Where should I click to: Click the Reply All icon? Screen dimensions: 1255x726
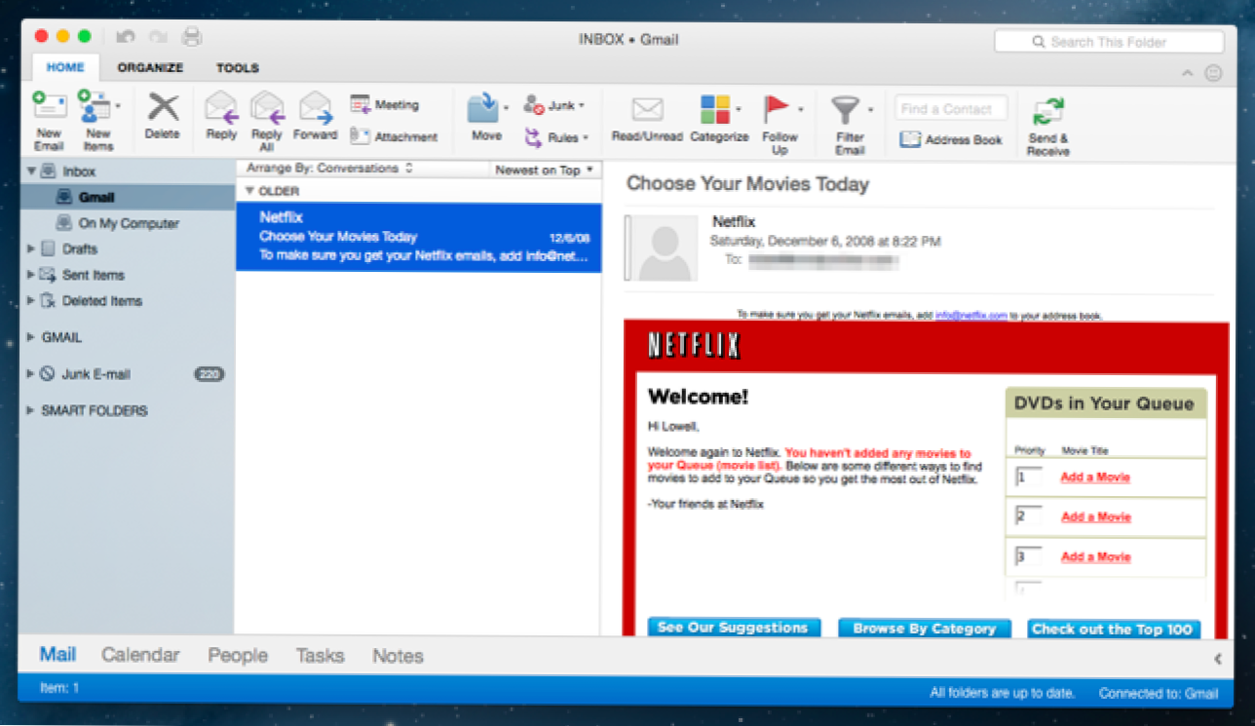coord(266,107)
